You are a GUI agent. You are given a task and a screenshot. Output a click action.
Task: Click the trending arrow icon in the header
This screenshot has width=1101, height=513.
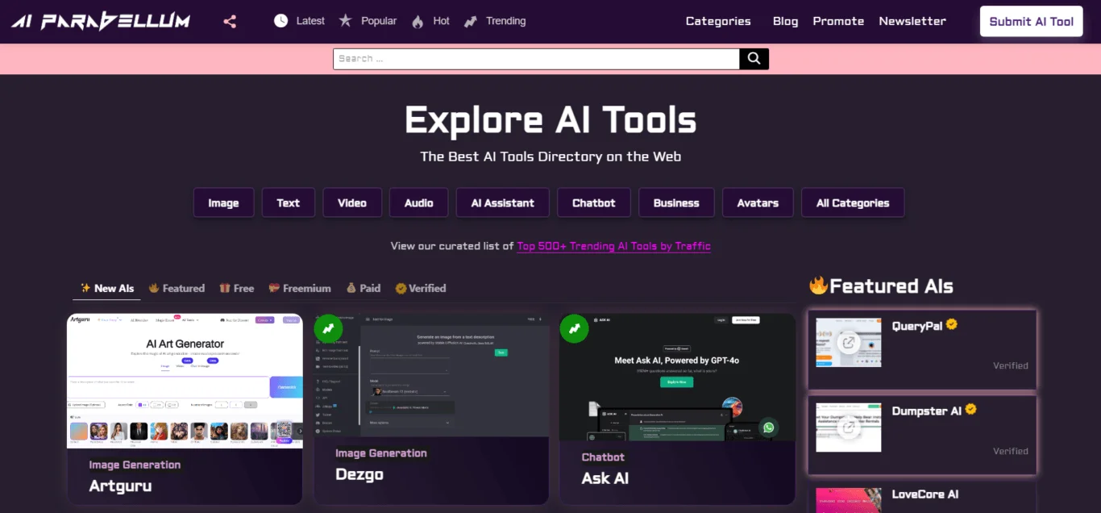pyautogui.click(x=471, y=22)
